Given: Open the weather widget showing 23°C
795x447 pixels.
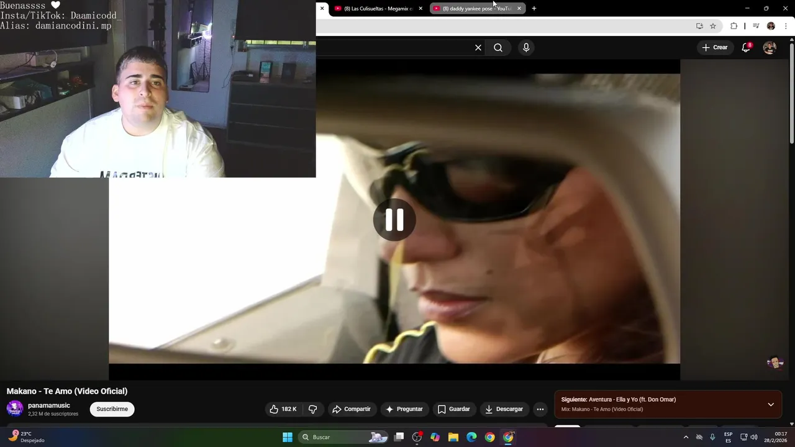Looking at the screenshot, I should click(x=26, y=437).
